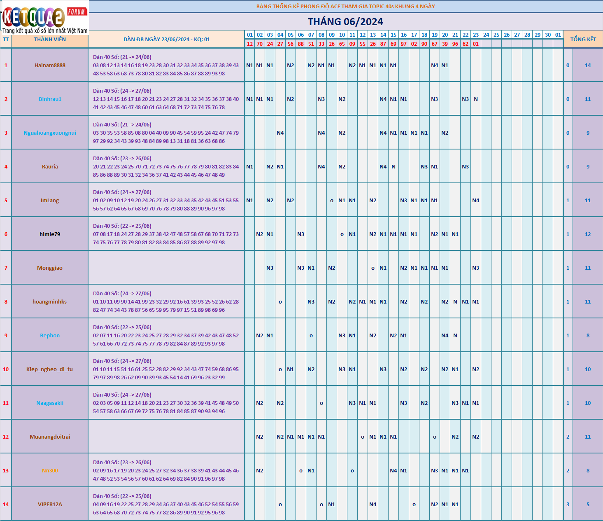The image size is (603, 521).
Task: Click Binhrau1's N cell on day 23
Action: click(476, 99)
